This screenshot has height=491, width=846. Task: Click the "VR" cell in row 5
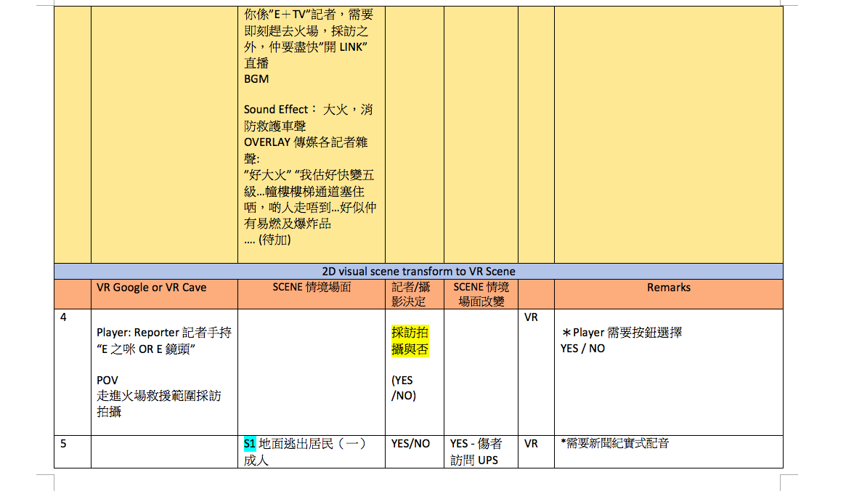tap(531, 444)
